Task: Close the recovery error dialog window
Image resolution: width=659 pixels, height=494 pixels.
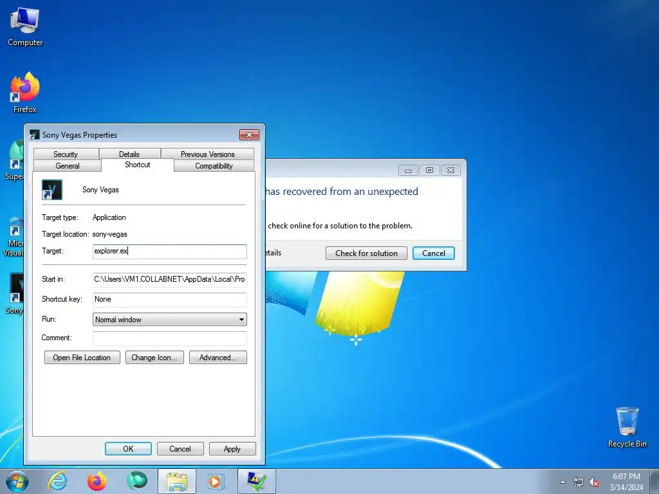Action: pyautogui.click(x=450, y=170)
